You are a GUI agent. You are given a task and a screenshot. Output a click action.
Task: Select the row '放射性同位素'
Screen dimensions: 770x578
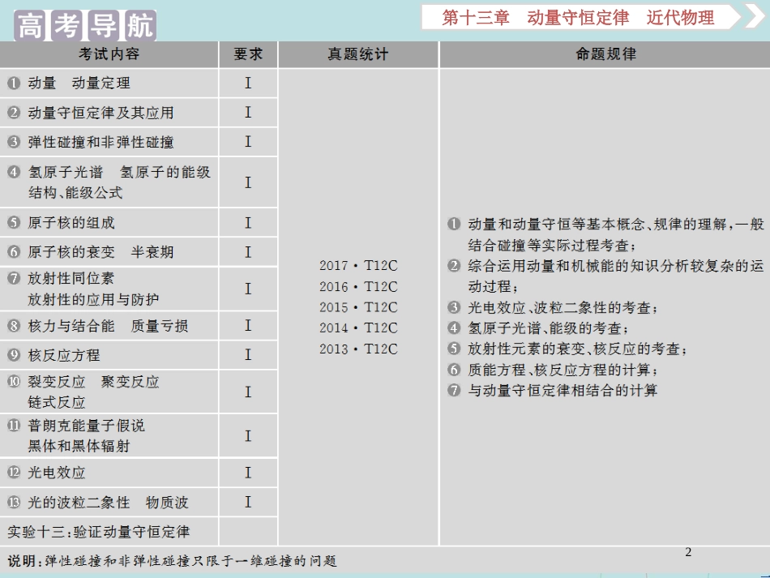click(109, 289)
